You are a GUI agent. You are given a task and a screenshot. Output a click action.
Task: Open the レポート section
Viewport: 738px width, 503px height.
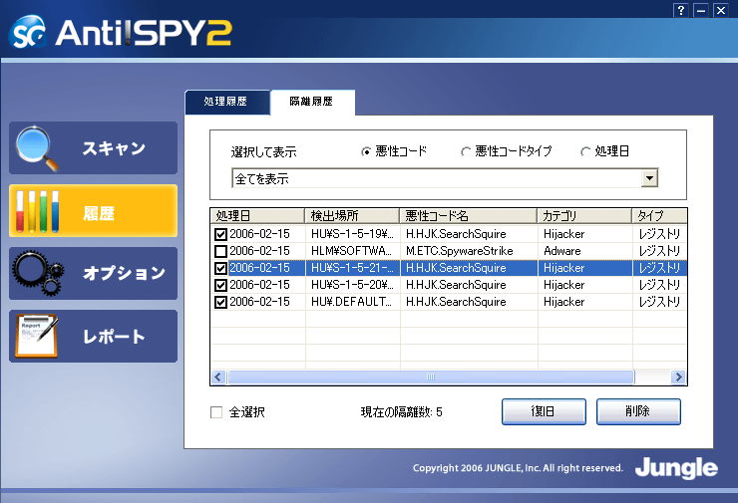[x=93, y=336]
